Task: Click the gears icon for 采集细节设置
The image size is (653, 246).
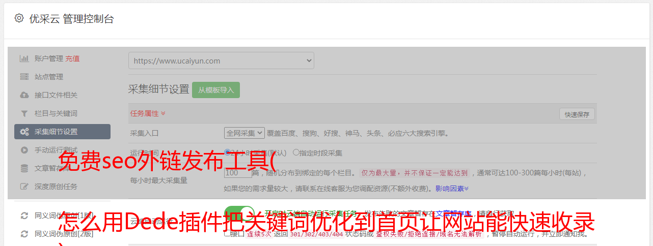Action: 24,132
